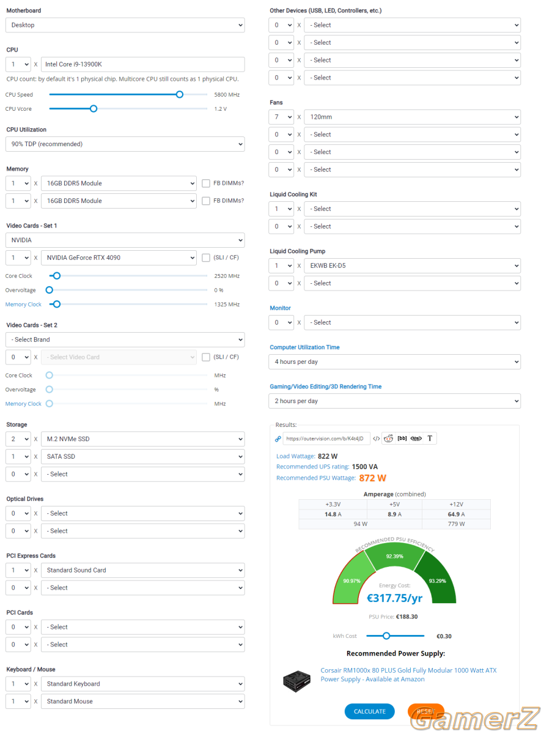
Task: Open the Standard Sound Card dropdown
Action: click(142, 570)
